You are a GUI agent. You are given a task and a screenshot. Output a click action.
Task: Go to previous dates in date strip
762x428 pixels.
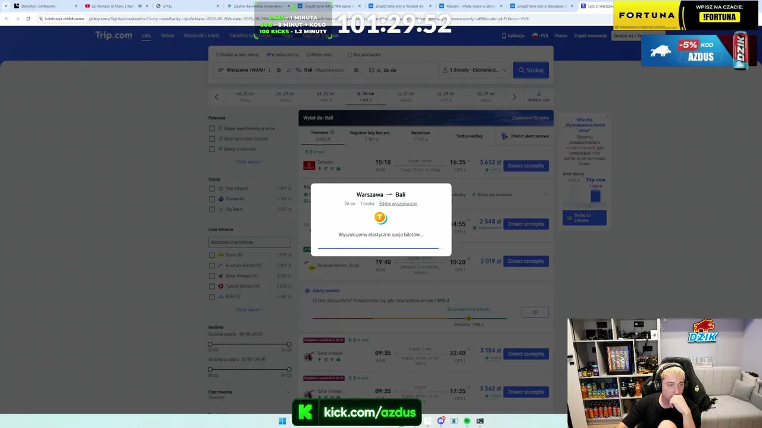click(217, 96)
